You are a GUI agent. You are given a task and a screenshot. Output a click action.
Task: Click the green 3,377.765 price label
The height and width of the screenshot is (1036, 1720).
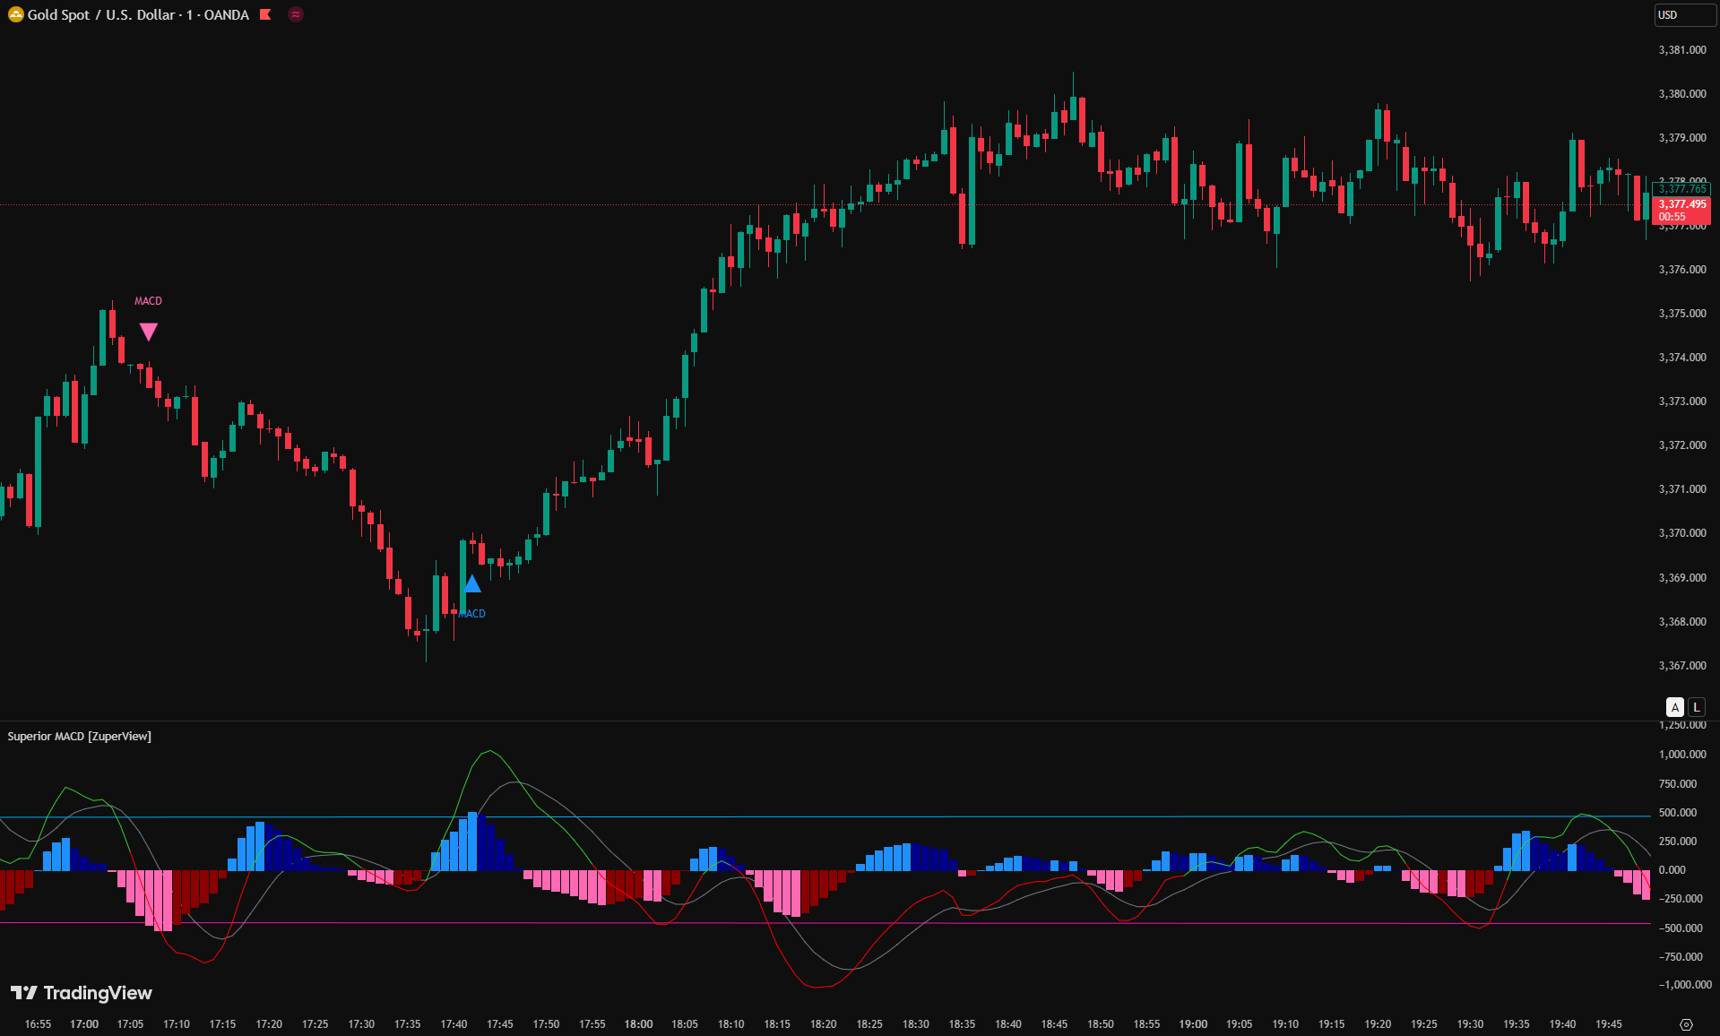coord(1681,189)
